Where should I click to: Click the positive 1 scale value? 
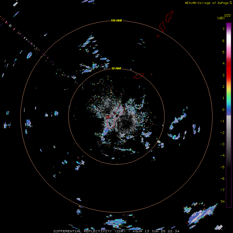[223, 98]
